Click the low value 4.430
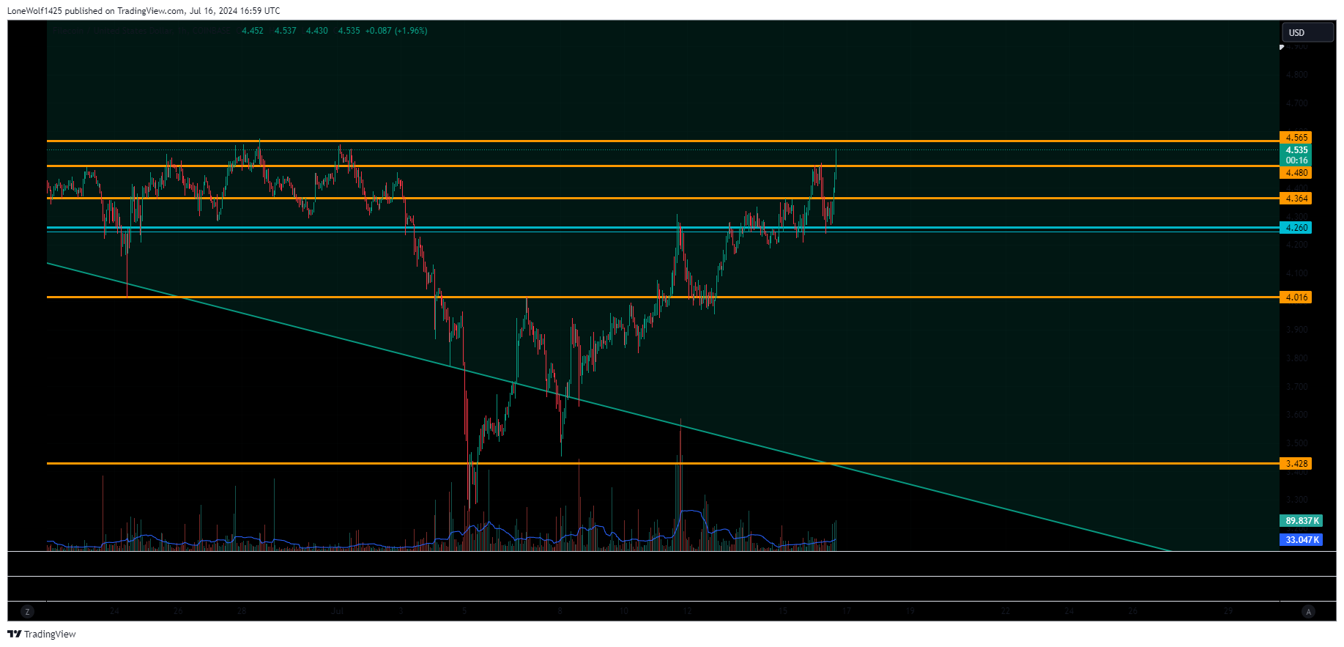The image size is (1344, 647). 317,31
